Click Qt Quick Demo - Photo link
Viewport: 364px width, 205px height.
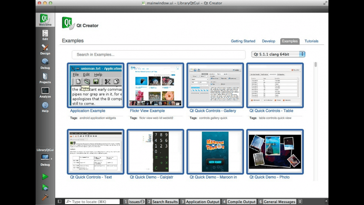(x=269, y=177)
